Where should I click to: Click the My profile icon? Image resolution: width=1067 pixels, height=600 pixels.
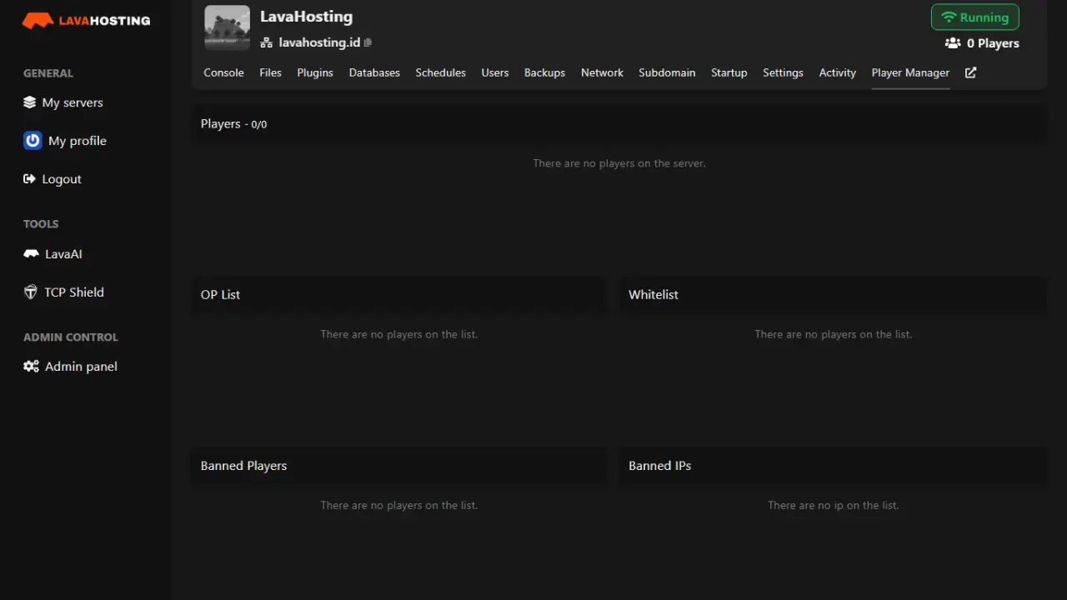32,140
